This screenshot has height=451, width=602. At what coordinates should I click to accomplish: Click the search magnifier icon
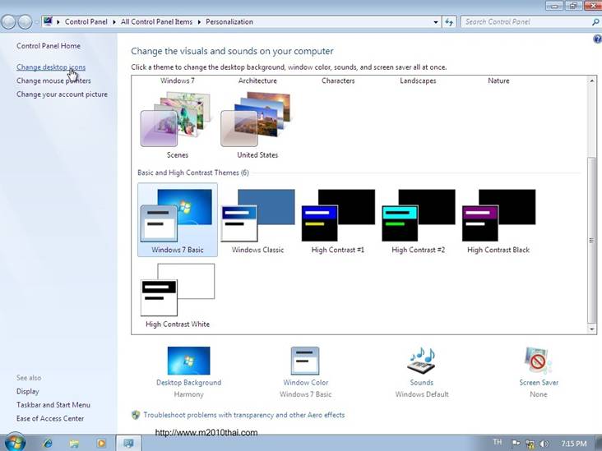595,22
